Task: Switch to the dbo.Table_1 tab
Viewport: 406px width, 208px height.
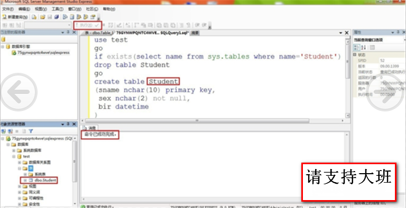Action: point(99,33)
